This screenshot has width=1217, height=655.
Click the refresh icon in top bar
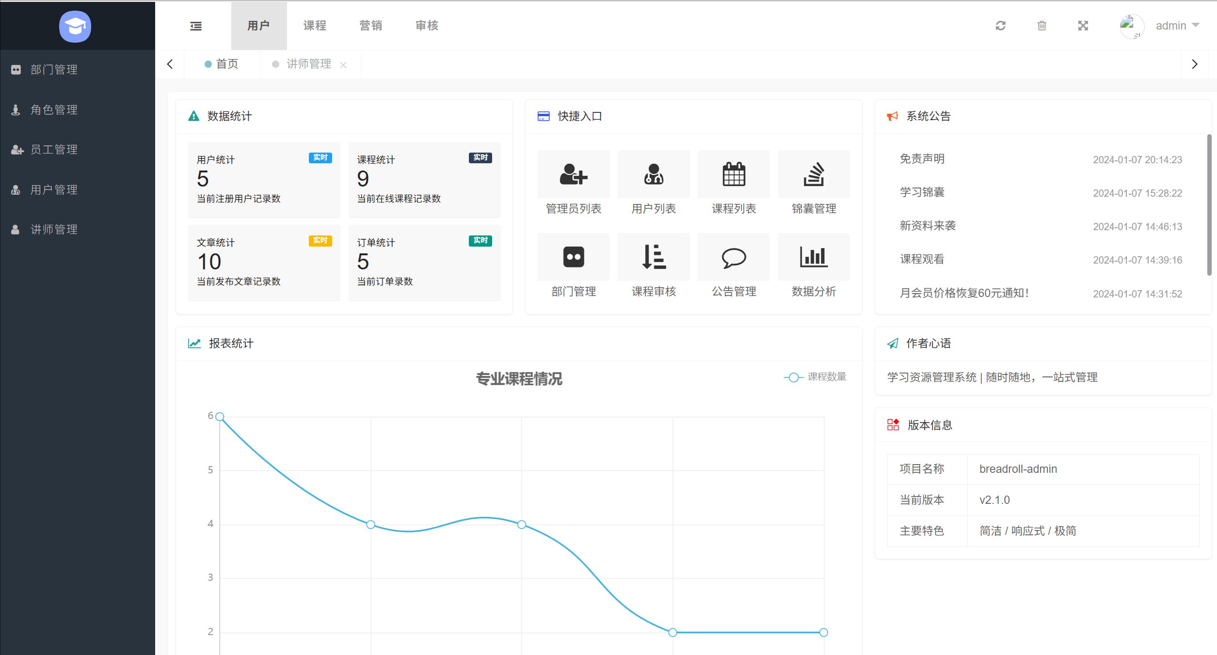click(x=1000, y=26)
